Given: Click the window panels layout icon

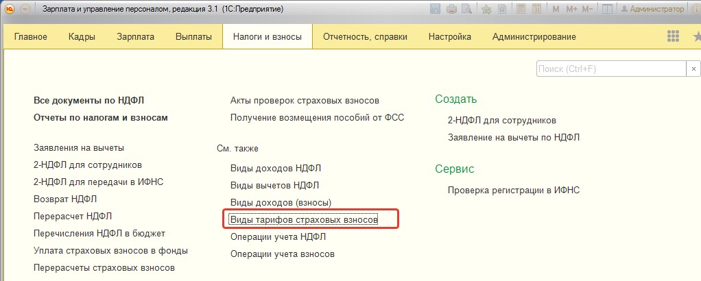Looking at the screenshot, I should [607, 9].
